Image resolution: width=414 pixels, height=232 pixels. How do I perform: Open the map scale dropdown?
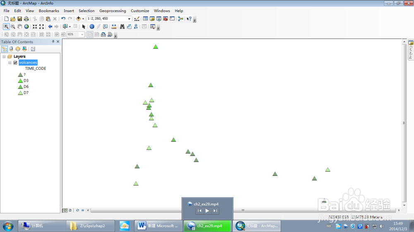129,19
